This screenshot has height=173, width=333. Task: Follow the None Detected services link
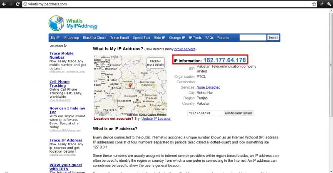tap(209, 87)
